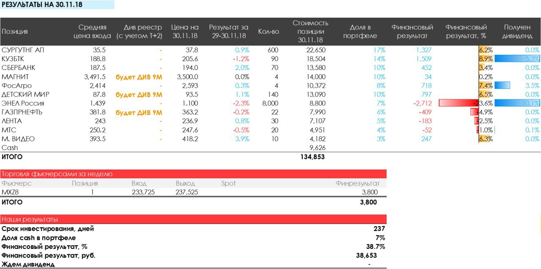The image size is (541, 269).
Task: Click the 'ФосАгро' position cell
Action: pos(16,86)
